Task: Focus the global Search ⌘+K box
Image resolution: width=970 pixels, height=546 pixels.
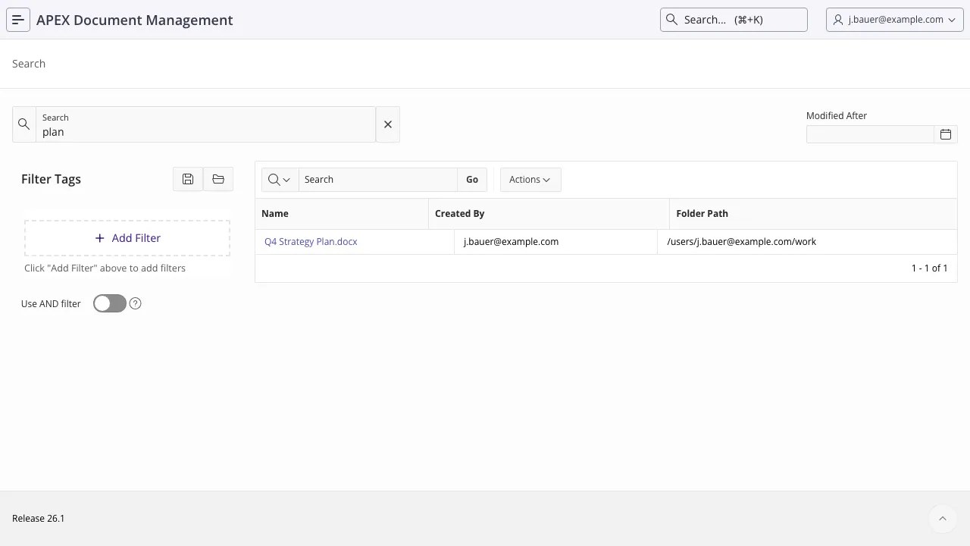Action: click(734, 20)
